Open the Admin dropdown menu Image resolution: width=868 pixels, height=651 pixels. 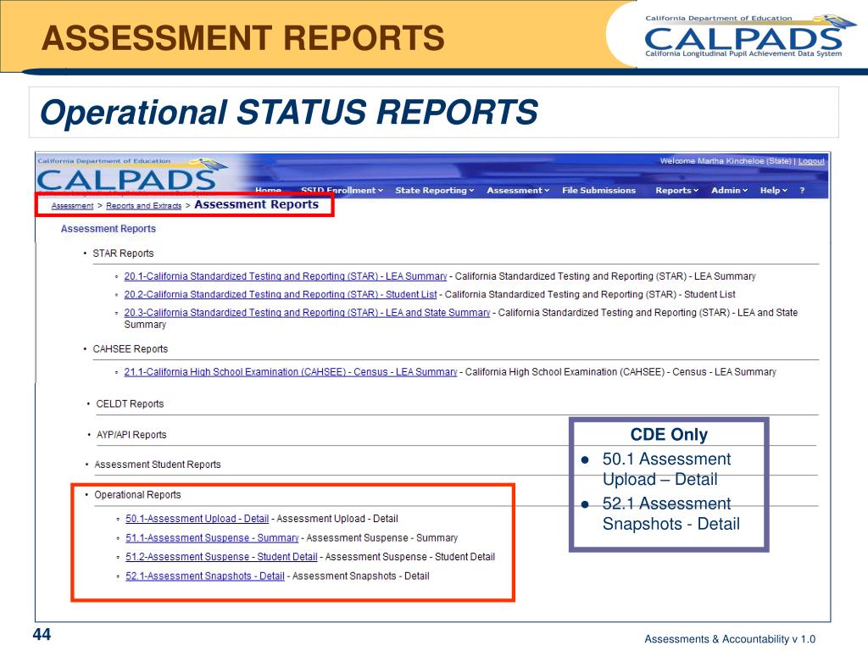pos(729,190)
